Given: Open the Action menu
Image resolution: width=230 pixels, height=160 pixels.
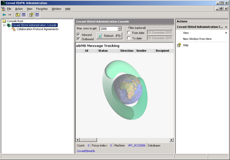Looking at the screenshot, I should coord(19,9).
